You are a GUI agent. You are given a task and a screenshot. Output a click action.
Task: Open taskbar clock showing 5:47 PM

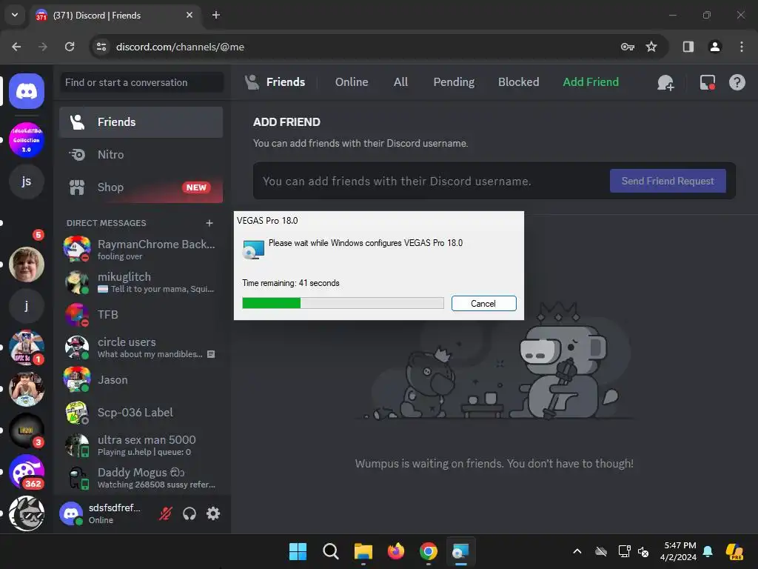(679, 551)
